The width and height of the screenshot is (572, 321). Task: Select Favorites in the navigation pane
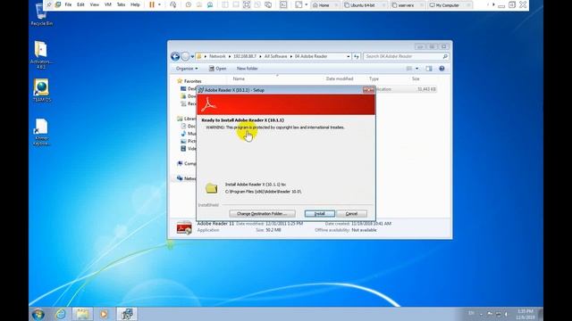(x=189, y=81)
